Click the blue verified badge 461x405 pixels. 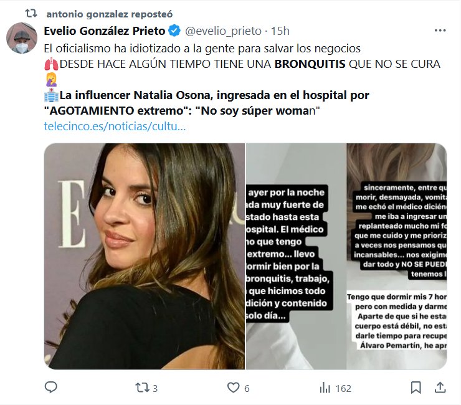click(175, 31)
